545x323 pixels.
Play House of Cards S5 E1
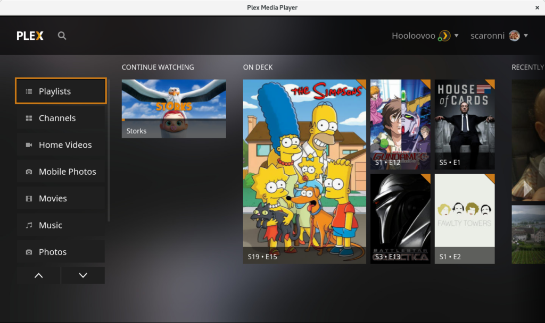464,124
